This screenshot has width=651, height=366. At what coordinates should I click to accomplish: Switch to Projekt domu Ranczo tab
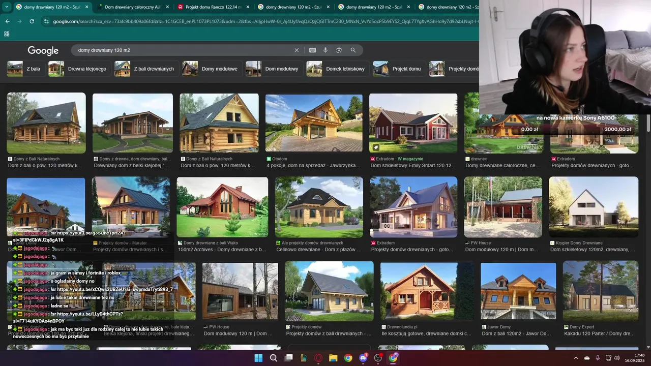point(214,7)
